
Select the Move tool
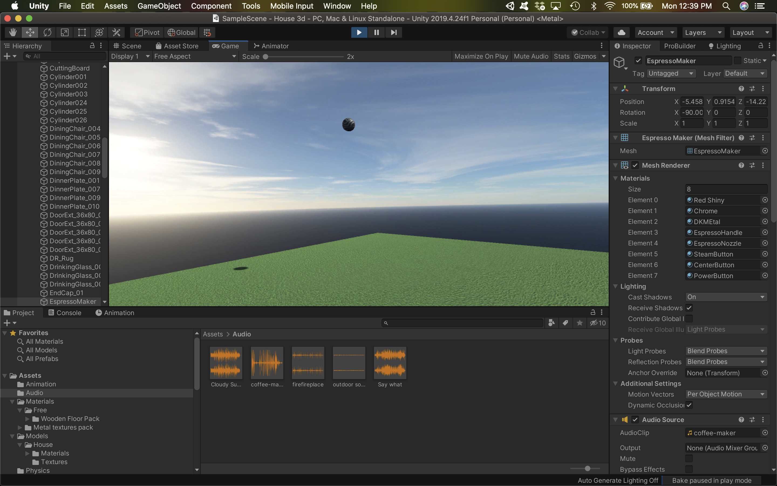coord(30,32)
